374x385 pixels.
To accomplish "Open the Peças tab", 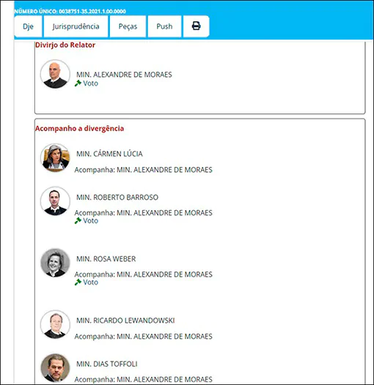I will tap(128, 26).
